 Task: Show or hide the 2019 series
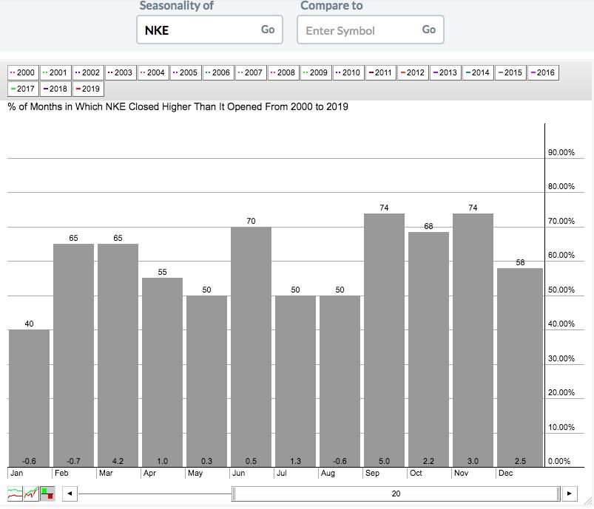pos(88,89)
